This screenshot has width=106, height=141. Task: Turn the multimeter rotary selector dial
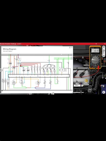[x=95, y=60]
